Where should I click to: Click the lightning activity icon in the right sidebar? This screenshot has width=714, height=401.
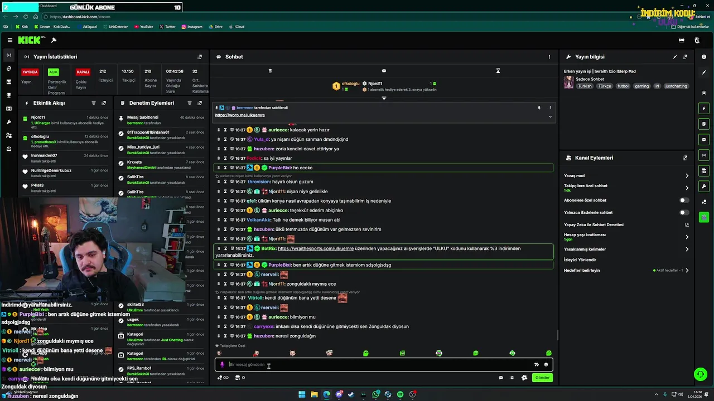pos(704,108)
